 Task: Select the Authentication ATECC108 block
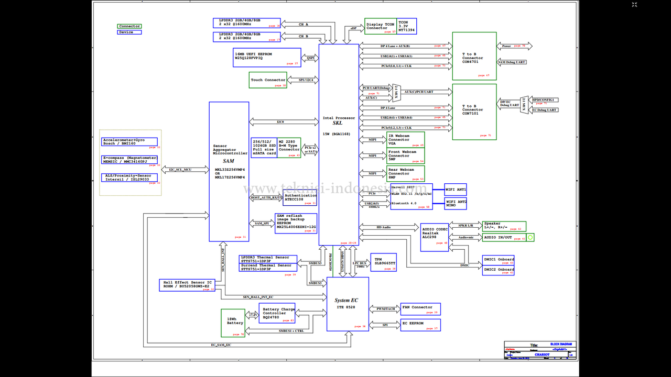coord(300,198)
